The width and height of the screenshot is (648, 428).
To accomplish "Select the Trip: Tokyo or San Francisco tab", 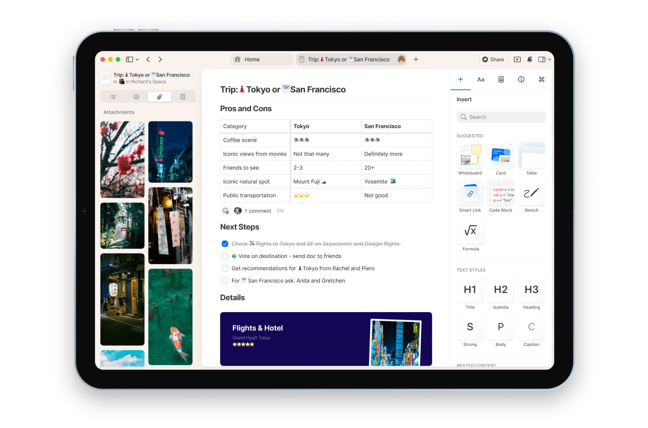I will (x=351, y=59).
